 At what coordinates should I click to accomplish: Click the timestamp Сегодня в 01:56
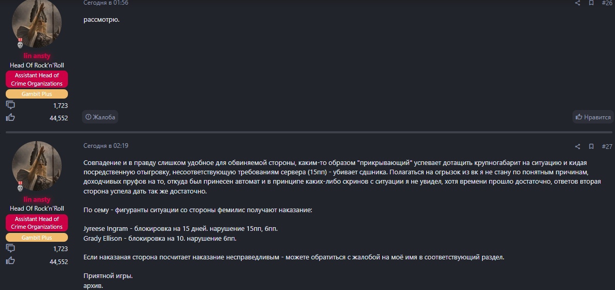click(x=106, y=3)
